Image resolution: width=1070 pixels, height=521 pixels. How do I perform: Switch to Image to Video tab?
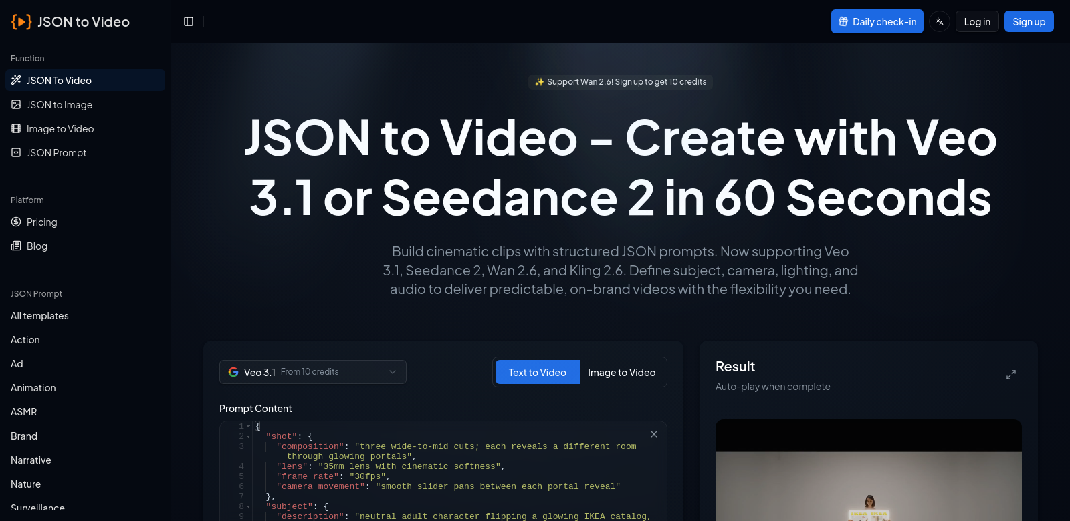(622, 372)
